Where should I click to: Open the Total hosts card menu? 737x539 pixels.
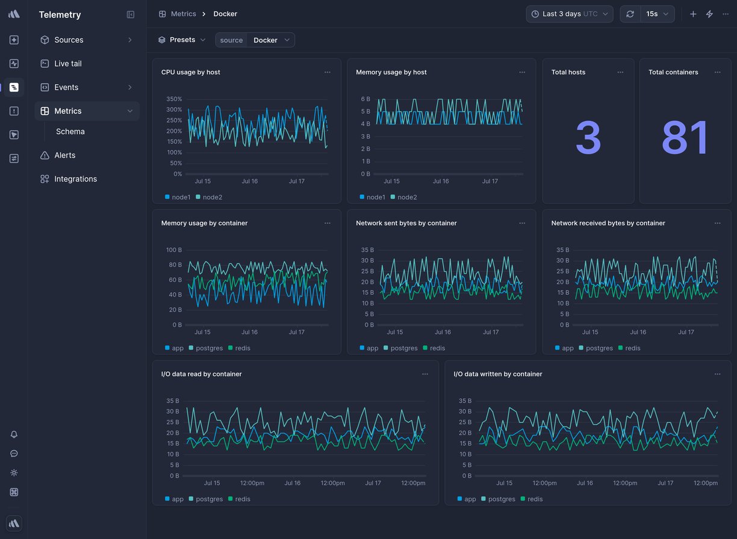point(620,72)
